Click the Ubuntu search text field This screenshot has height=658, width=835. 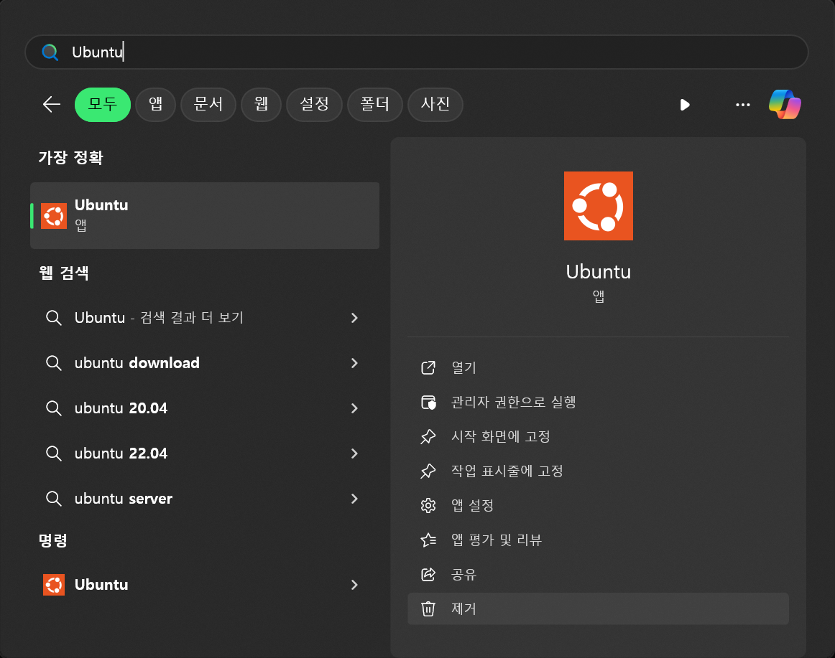click(417, 52)
